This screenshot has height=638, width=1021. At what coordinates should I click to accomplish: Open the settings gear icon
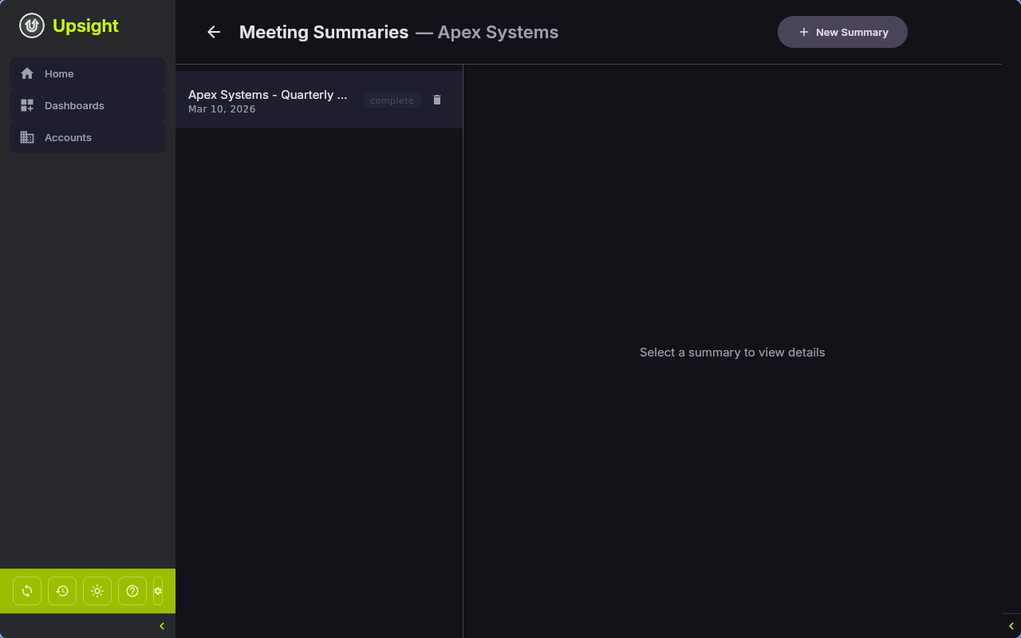(157, 590)
